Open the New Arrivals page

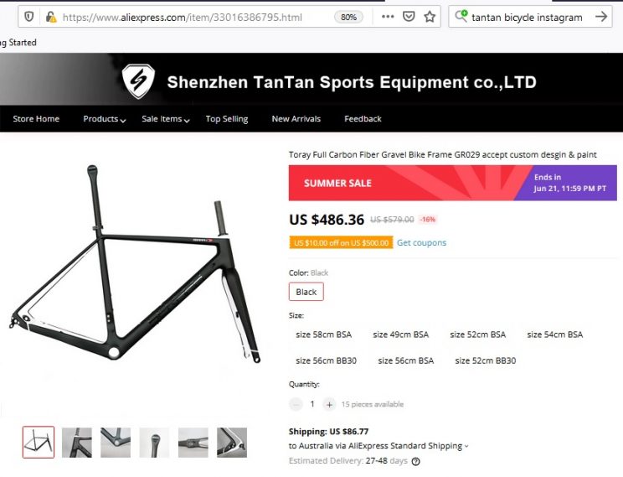click(x=296, y=119)
